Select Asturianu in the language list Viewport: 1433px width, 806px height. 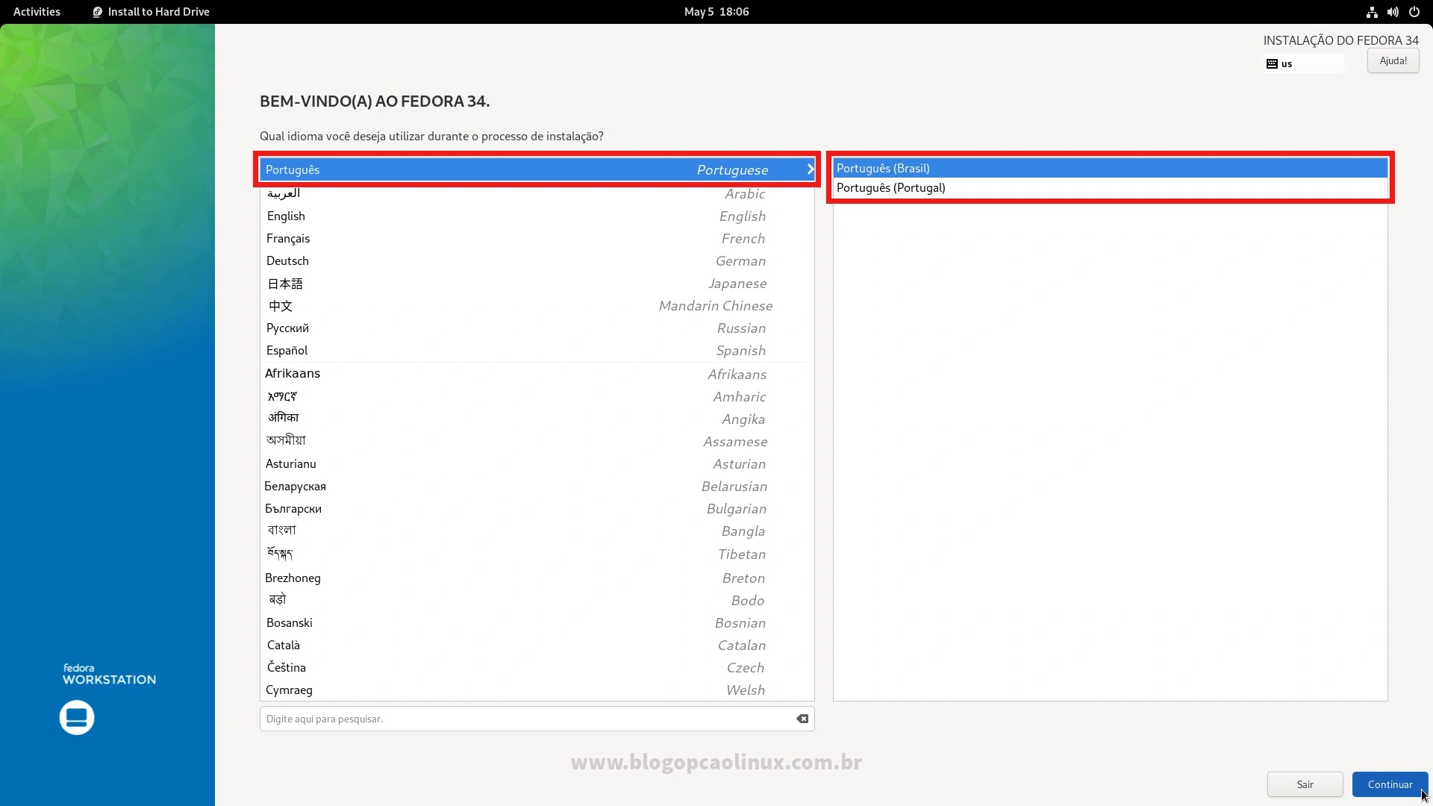[537, 463]
